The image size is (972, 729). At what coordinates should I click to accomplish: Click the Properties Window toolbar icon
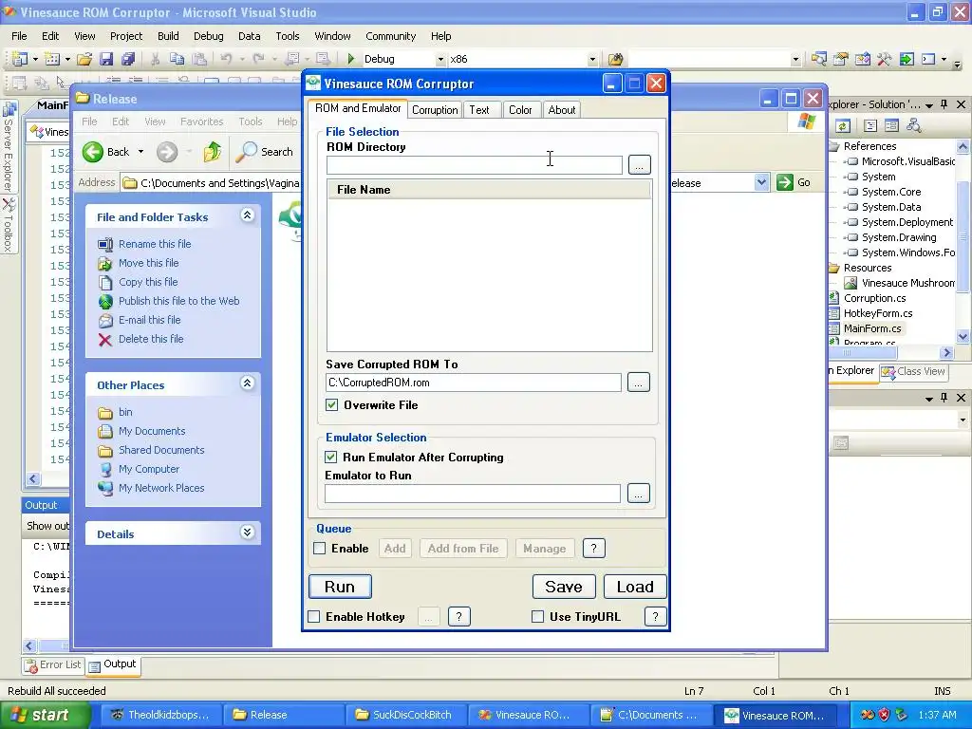841,59
